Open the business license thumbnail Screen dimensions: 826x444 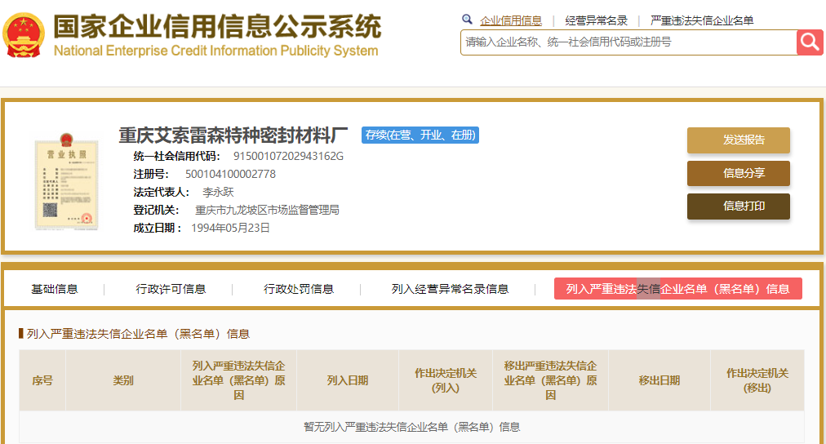pyautogui.click(x=66, y=181)
